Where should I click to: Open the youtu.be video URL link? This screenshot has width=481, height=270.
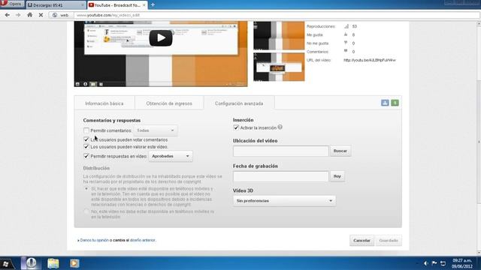click(x=370, y=60)
